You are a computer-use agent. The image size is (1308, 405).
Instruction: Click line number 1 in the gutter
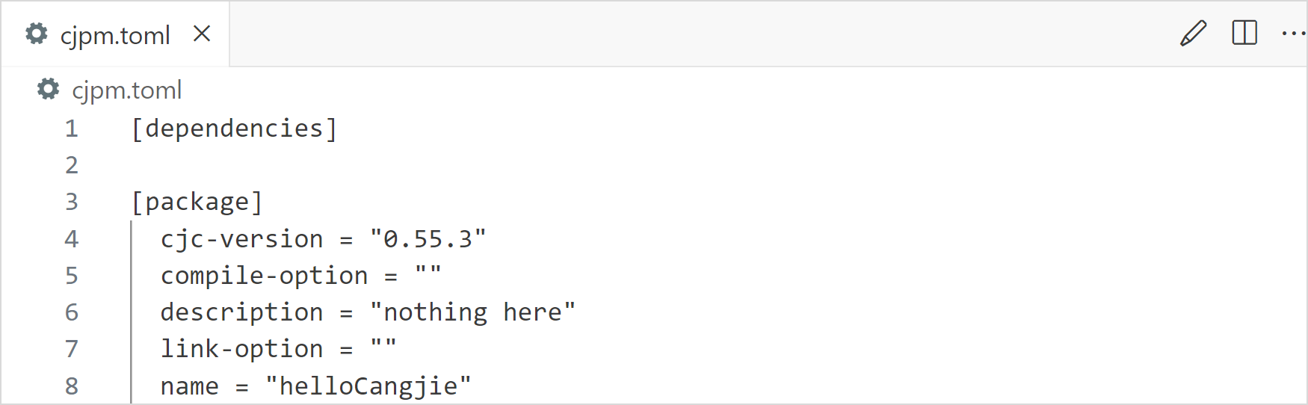(x=72, y=129)
